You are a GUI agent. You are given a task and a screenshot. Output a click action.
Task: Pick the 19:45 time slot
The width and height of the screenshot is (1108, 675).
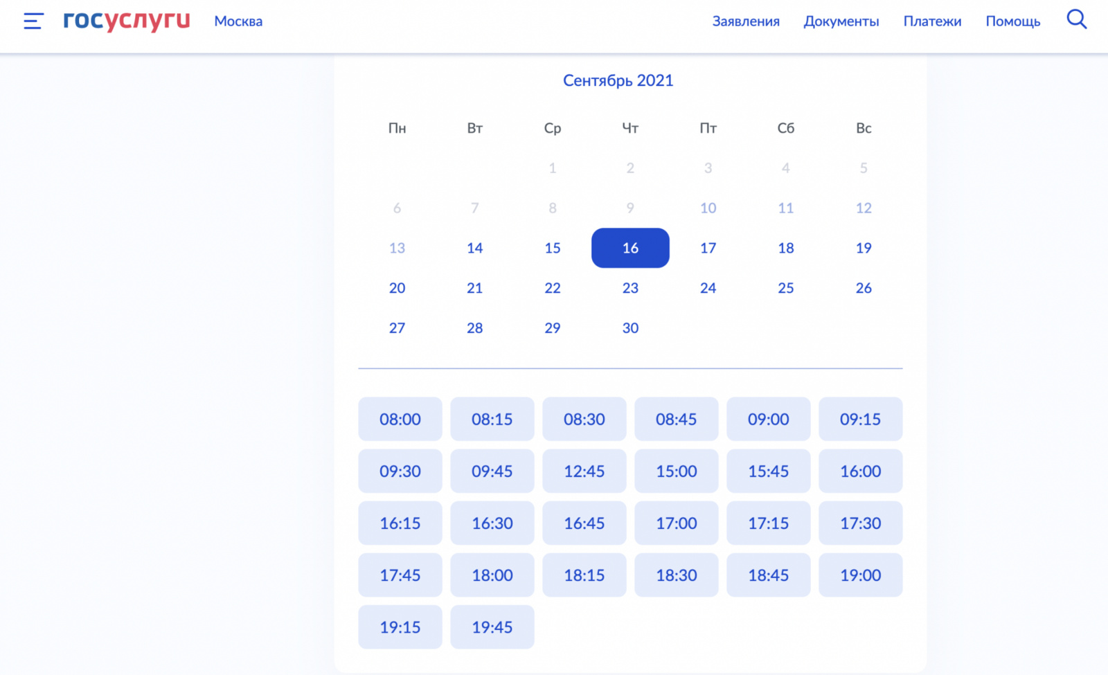click(492, 627)
